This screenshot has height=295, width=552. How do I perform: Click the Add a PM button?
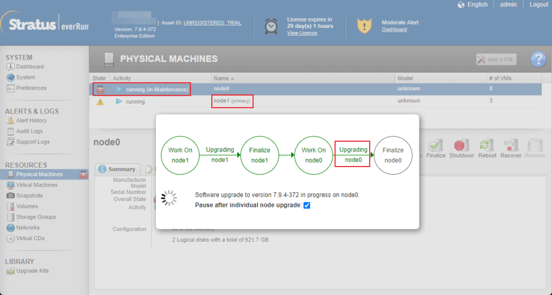(x=496, y=60)
